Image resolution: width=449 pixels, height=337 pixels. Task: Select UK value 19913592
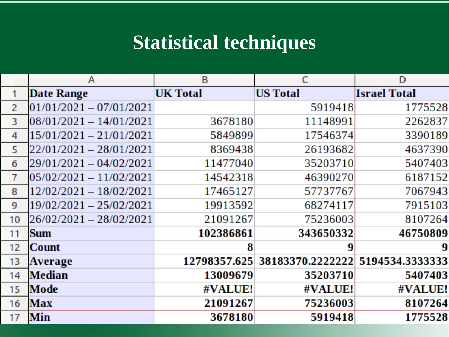point(204,206)
